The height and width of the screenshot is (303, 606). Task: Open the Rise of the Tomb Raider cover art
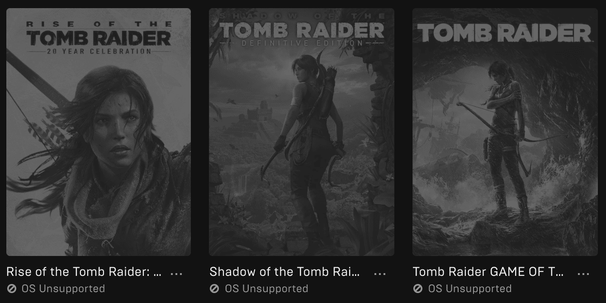coord(99,132)
